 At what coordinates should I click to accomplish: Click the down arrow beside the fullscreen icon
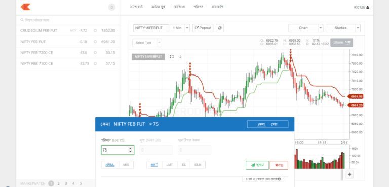[180, 57]
